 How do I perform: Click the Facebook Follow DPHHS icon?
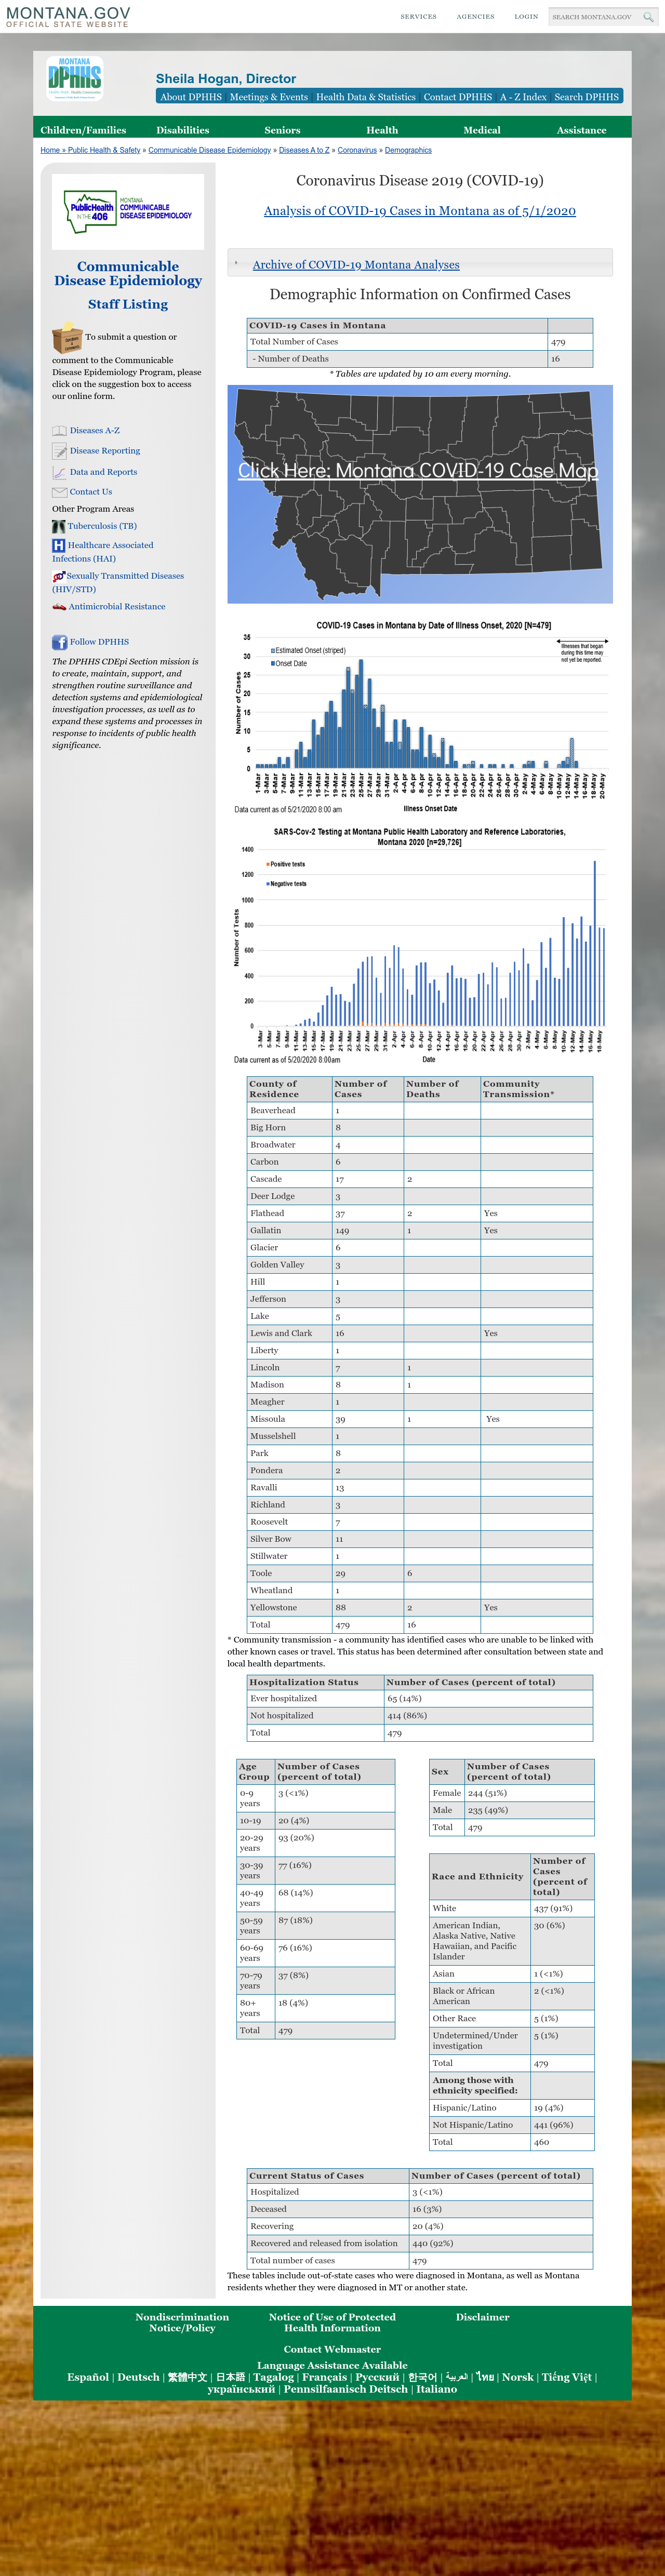click(x=60, y=642)
